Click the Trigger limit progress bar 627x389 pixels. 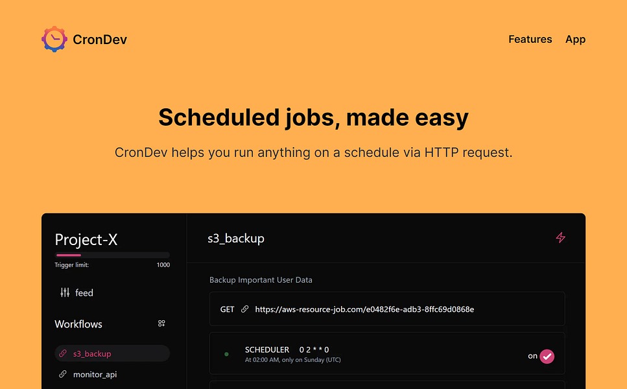[x=112, y=255]
